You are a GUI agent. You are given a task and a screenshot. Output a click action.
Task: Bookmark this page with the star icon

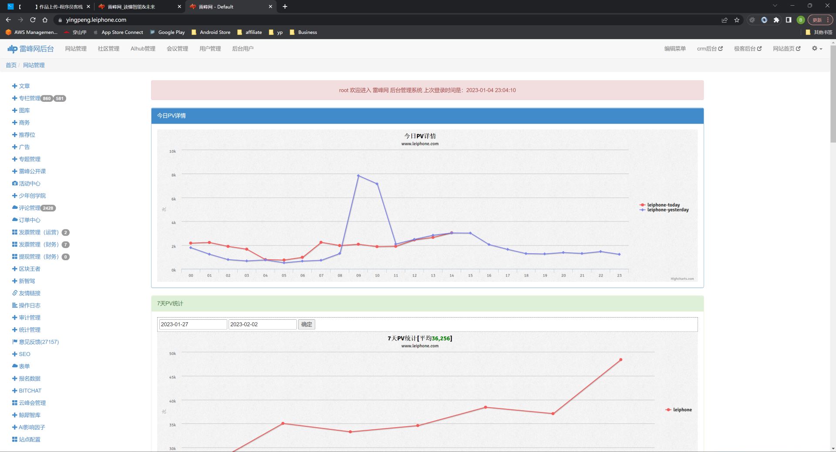(x=737, y=20)
